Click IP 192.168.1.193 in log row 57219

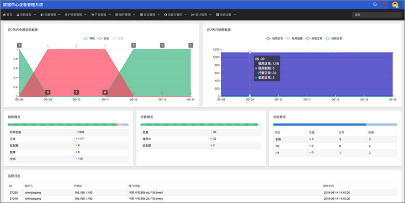[x=83, y=199]
